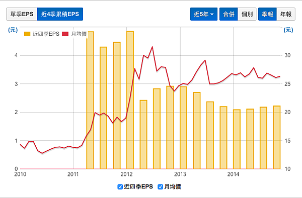Viewport: 302px width, 198px height.
Task: Click the left axis value 2
Action: (16, 112)
